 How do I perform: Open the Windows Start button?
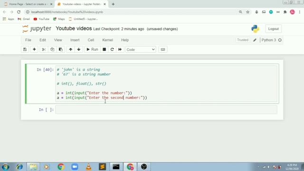coord(6,167)
